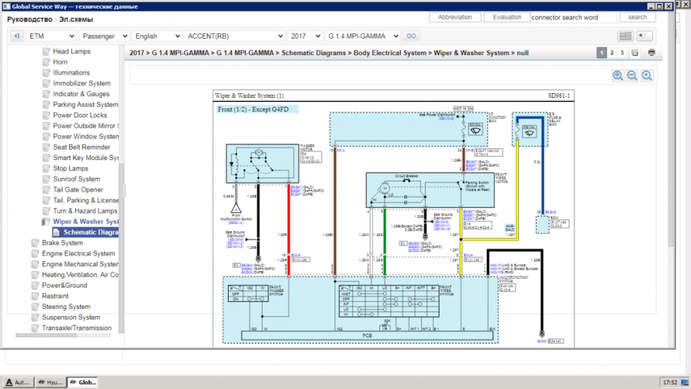691x389 pixels.
Task: Open the 2017 year dropdown
Action: coord(305,36)
